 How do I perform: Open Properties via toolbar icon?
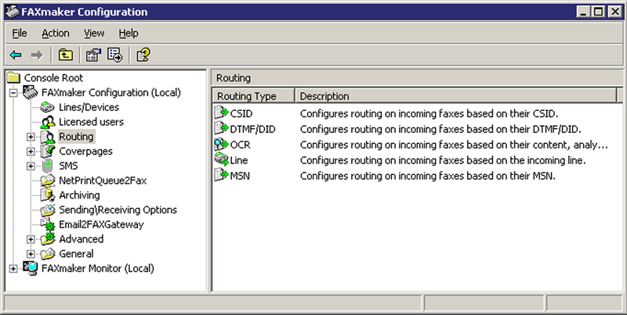coord(93,55)
